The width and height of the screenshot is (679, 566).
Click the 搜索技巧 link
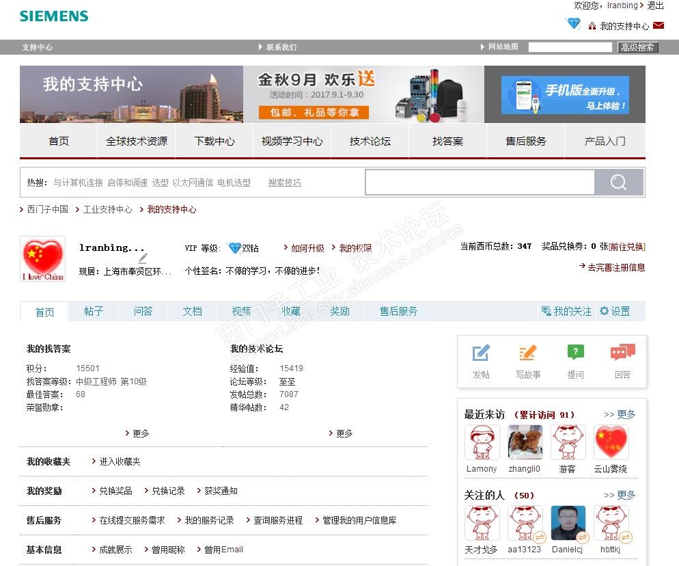284,183
